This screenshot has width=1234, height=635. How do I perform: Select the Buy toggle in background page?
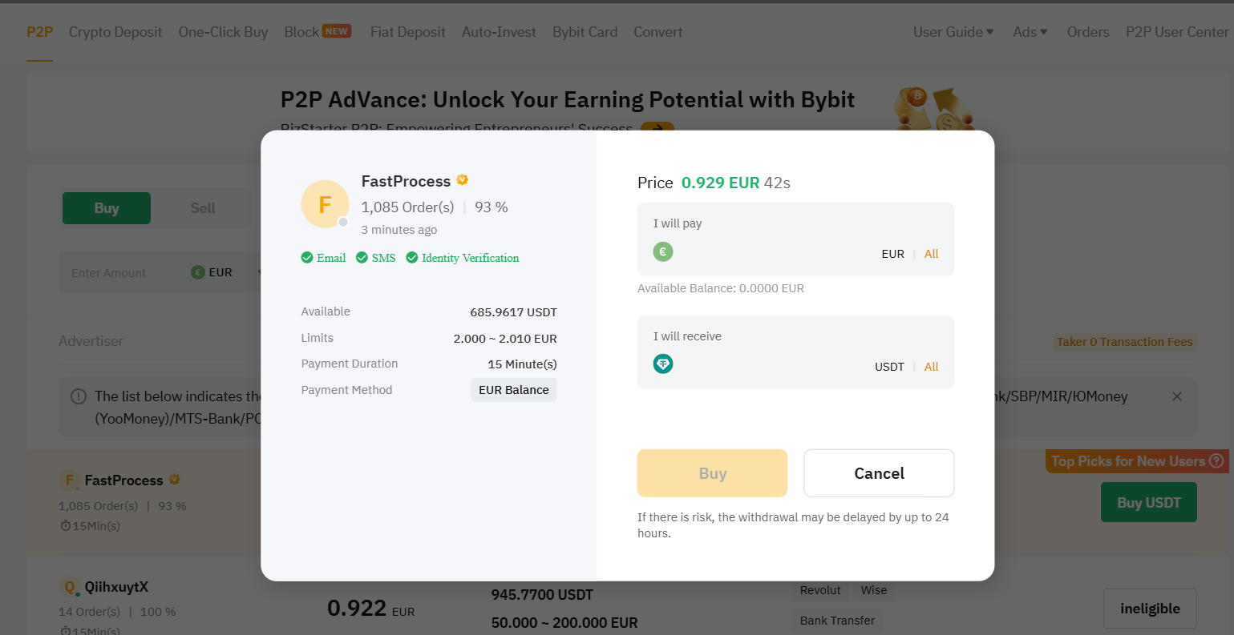point(107,208)
